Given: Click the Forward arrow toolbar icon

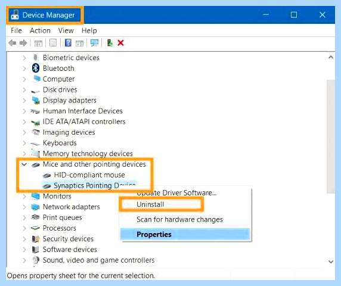Looking at the screenshot, I should [23, 43].
